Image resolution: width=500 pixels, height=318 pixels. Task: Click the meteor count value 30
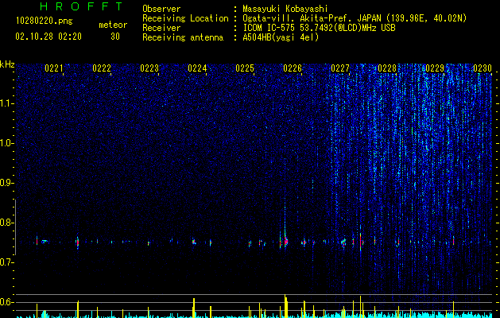click(115, 37)
